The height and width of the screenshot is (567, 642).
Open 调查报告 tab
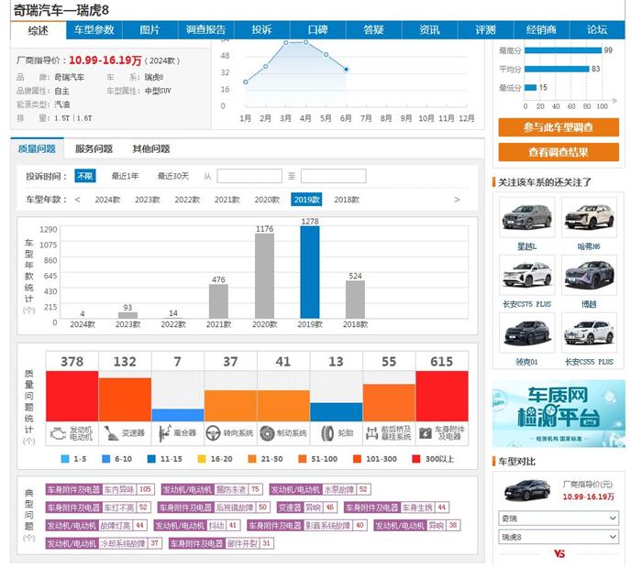click(205, 30)
